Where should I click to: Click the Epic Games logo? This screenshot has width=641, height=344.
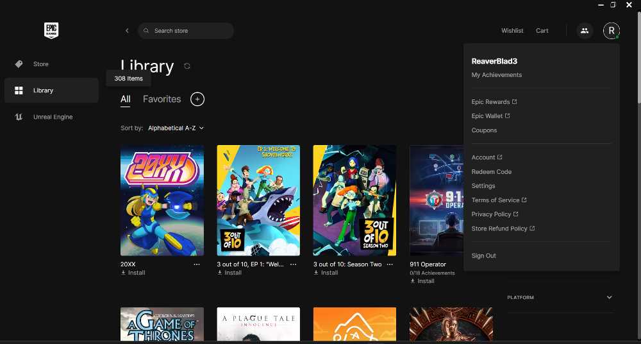point(51,31)
